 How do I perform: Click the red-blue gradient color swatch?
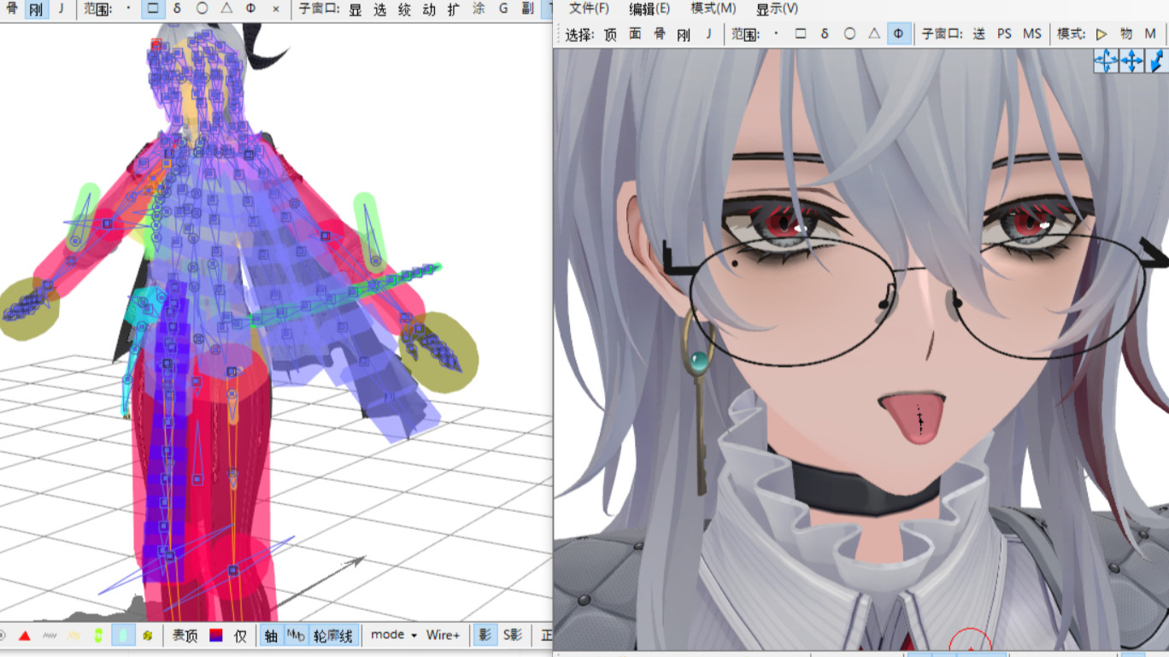[x=216, y=636]
